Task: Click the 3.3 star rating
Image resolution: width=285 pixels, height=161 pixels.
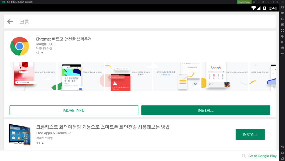Action: pos(40,143)
